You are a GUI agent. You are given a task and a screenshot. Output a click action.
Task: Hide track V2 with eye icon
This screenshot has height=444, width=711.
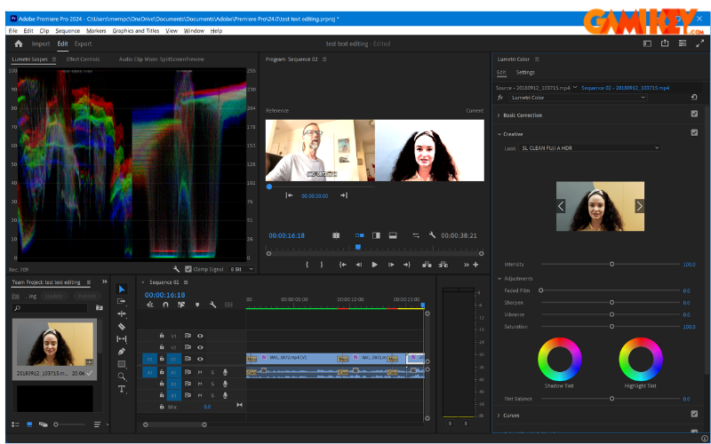200,347
